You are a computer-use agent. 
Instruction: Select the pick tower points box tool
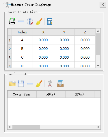(12, 21)
